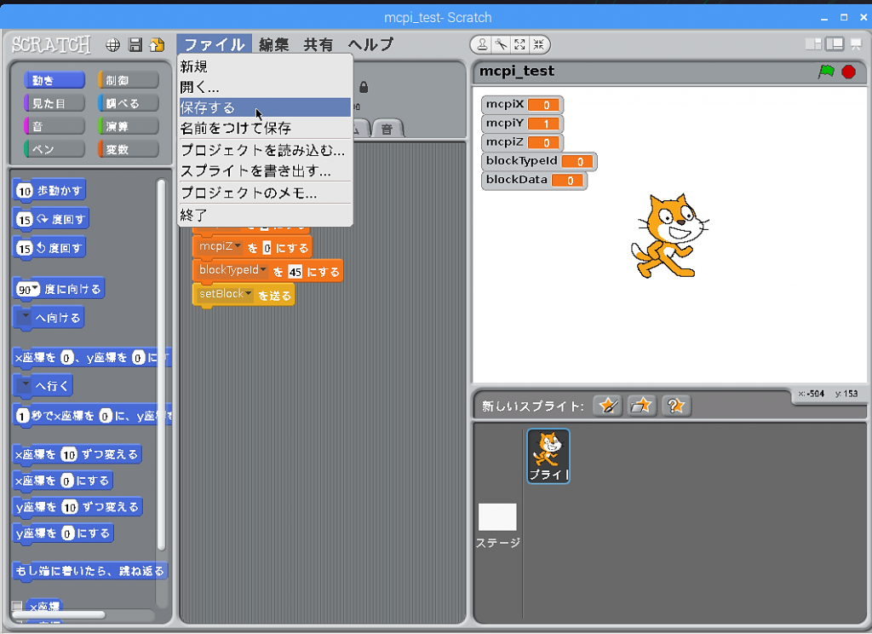Click the language globe icon

pyautogui.click(x=113, y=45)
